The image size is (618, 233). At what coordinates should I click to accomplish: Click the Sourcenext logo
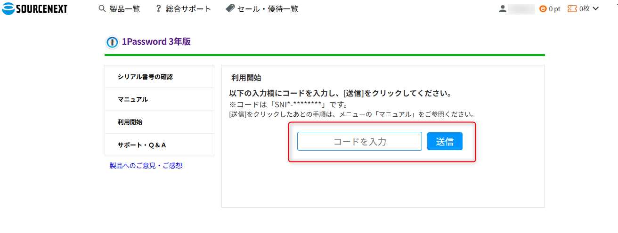point(35,8)
